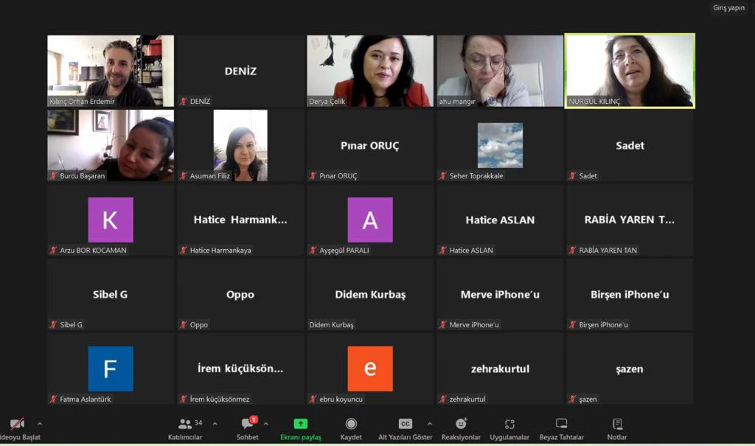This screenshot has width=755, height=446.
Task: Expand the arrow next to Sohbet
Action: click(x=265, y=424)
